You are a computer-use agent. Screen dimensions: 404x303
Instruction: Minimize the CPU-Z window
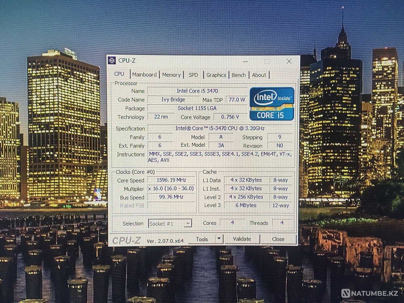[245, 61]
